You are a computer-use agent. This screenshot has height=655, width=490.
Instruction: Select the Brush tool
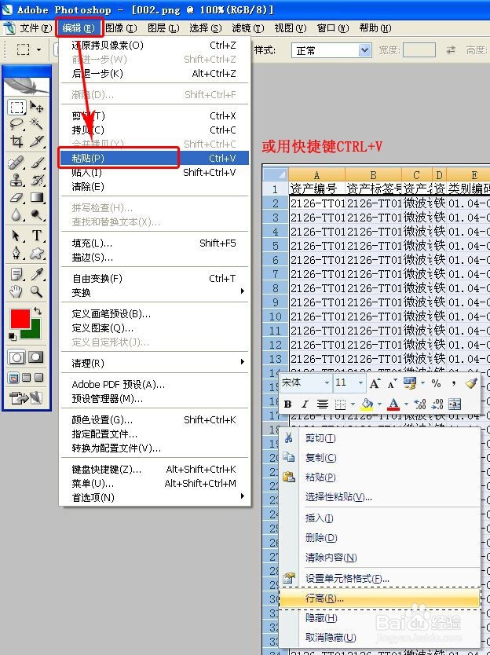(x=37, y=163)
